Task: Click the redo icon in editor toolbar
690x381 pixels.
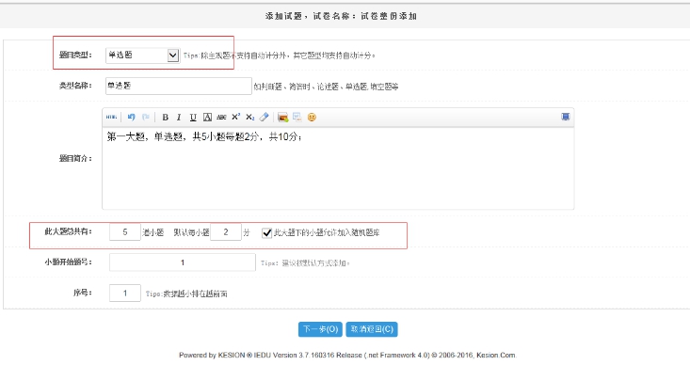Action: 146,118
